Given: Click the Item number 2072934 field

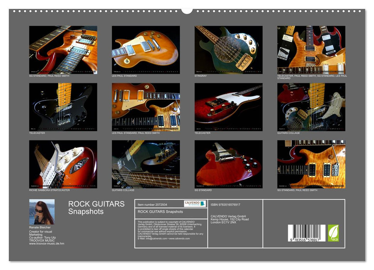Looking at the screenshot, I should 152,204.
